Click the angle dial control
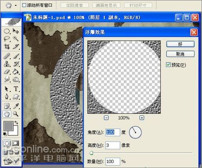The width and height of the screenshot is (202, 168). coord(135,132)
